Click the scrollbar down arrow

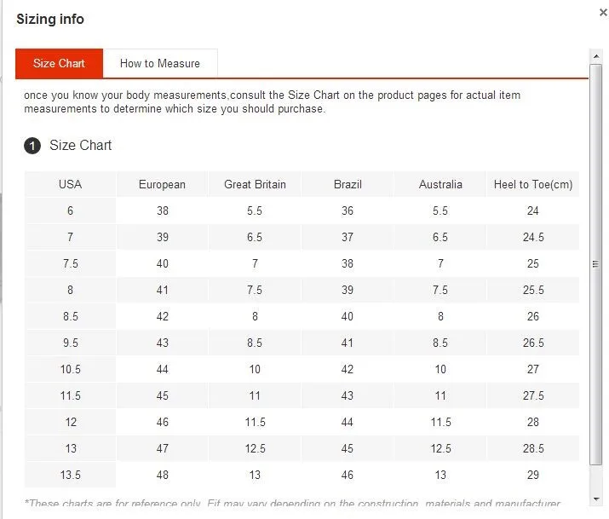595,499
